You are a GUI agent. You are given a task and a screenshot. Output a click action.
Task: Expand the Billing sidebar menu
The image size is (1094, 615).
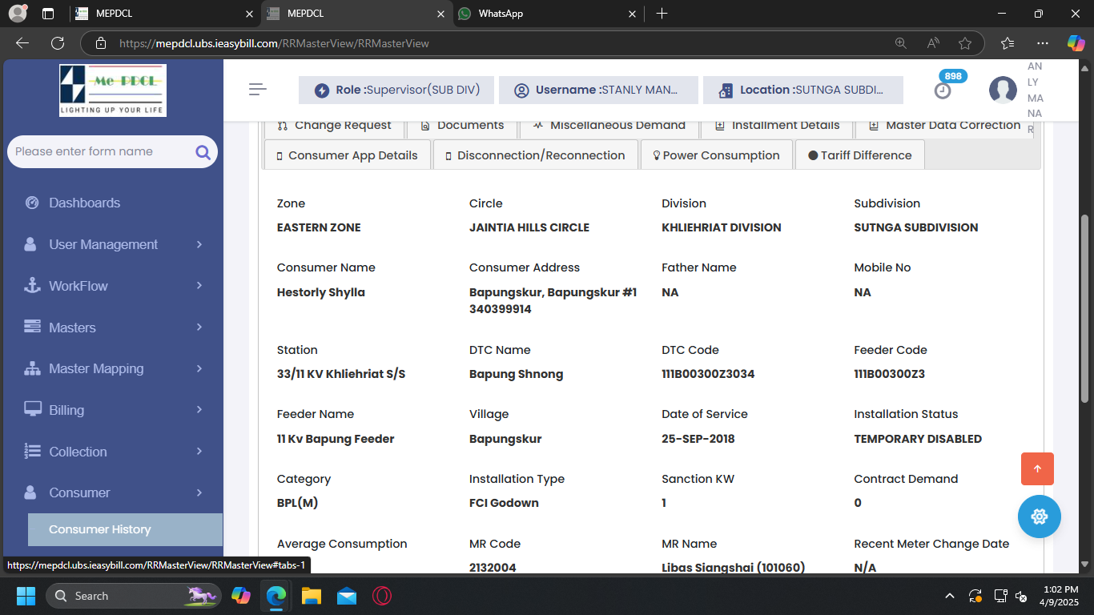coord(113,410)
